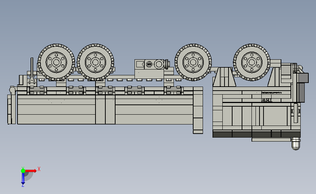
Task: Select the dark gray bumper block on the cab front
Action: pyautogui.click(x=303, y=78)
